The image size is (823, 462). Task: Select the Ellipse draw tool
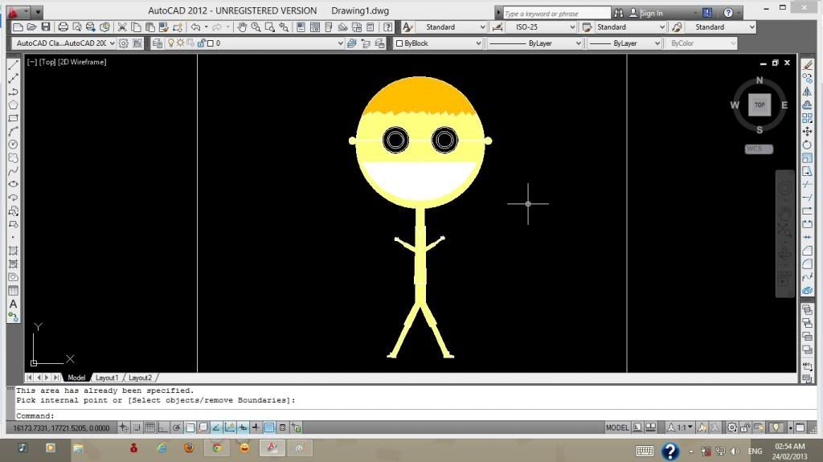point(13,184)
